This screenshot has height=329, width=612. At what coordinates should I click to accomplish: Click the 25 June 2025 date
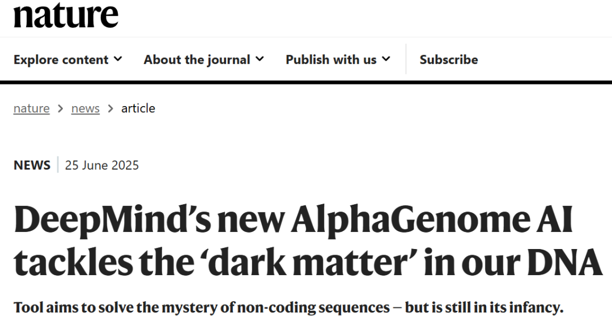pos(102,165)
